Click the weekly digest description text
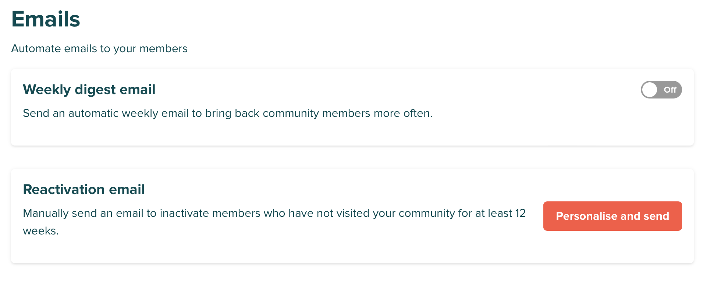The image size is (710, 294). [x=228, y=113]
